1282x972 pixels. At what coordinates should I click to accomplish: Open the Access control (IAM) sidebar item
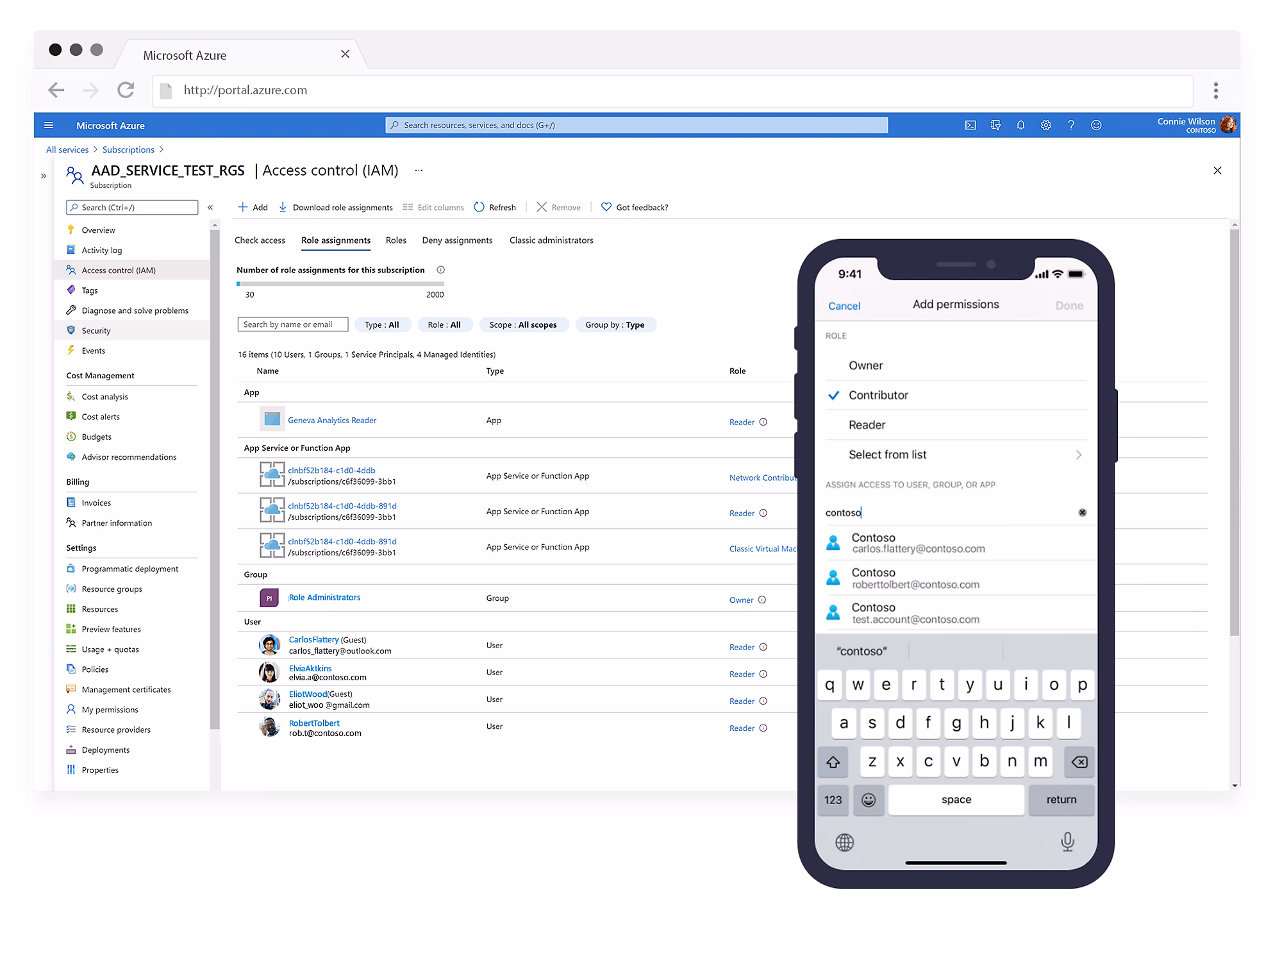pyautogui.click(x=117, y=270)
